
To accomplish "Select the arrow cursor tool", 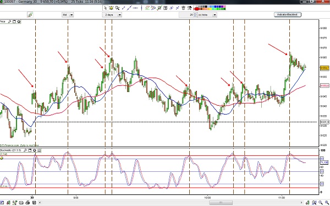I will (x=106, y=8).
